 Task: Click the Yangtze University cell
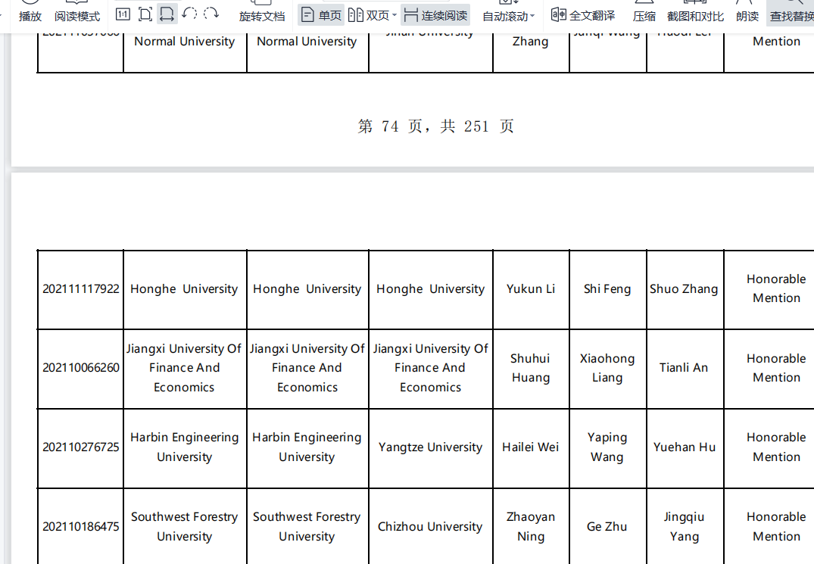(430, 447)
